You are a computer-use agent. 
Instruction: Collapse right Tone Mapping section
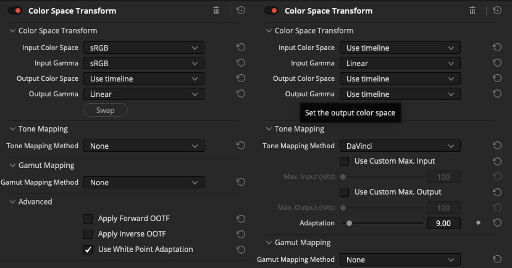(269, 129)
